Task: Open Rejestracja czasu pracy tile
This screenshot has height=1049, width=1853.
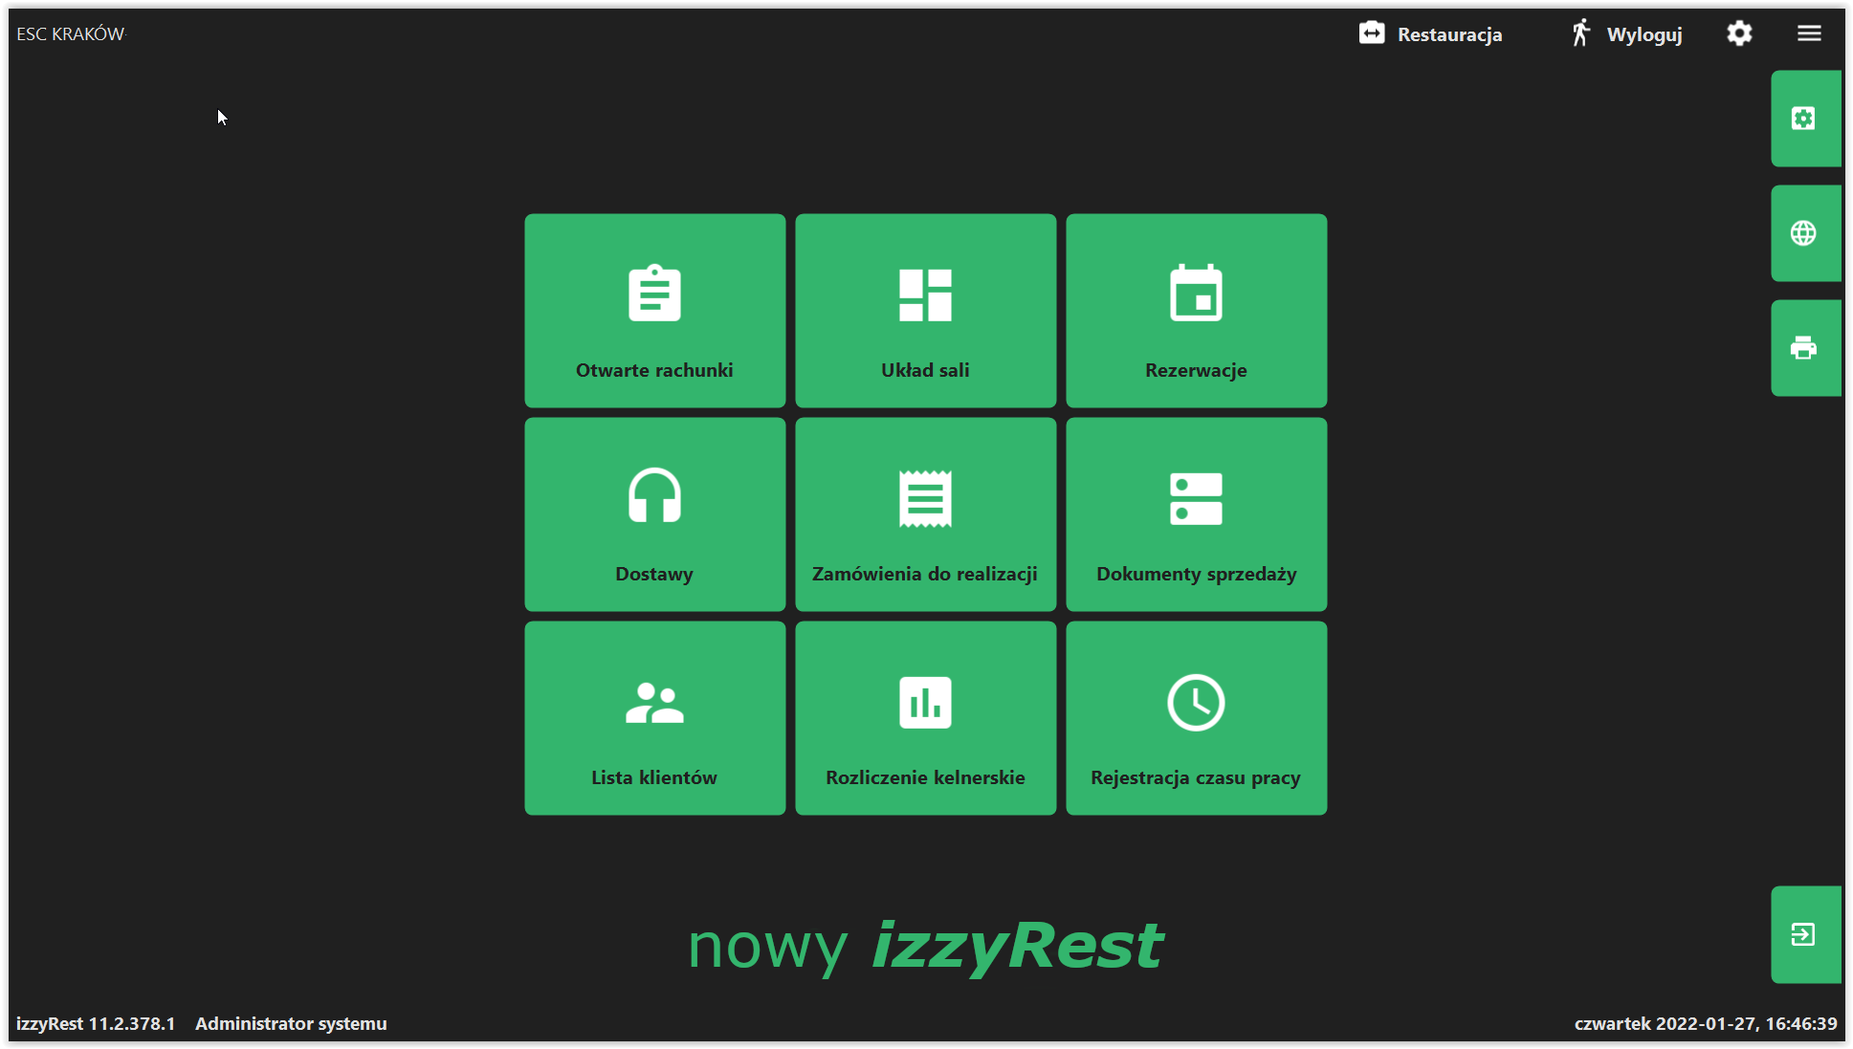Action: pyautogui.click(x=1196, y=718)
